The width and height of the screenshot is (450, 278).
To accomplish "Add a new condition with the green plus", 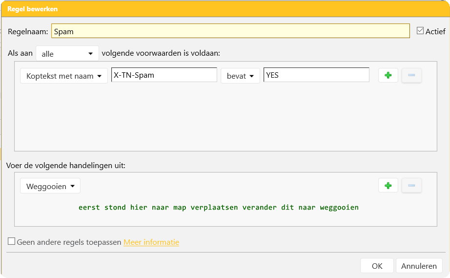I will [x=388, y=75].
